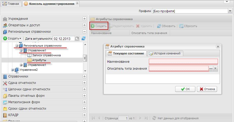
Task: Focus Описатель типа значения input field
Action: (179, 69)
